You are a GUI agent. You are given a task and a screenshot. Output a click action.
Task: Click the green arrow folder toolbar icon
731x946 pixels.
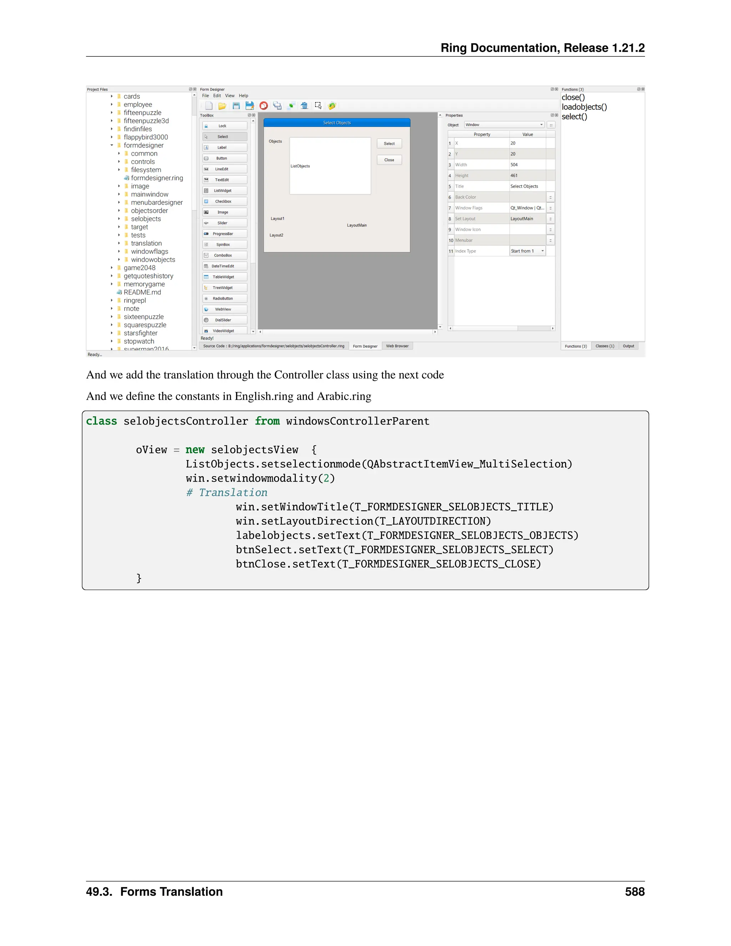coord(332,106)
